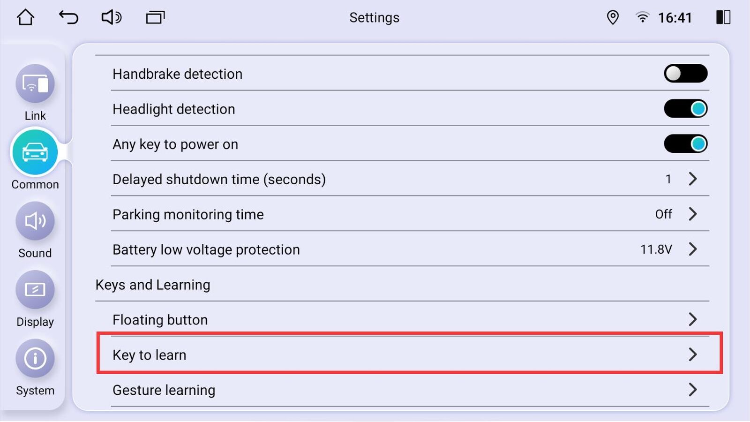750x422 pixels.
Task: Disable Headlight detection
Action: 686,108
